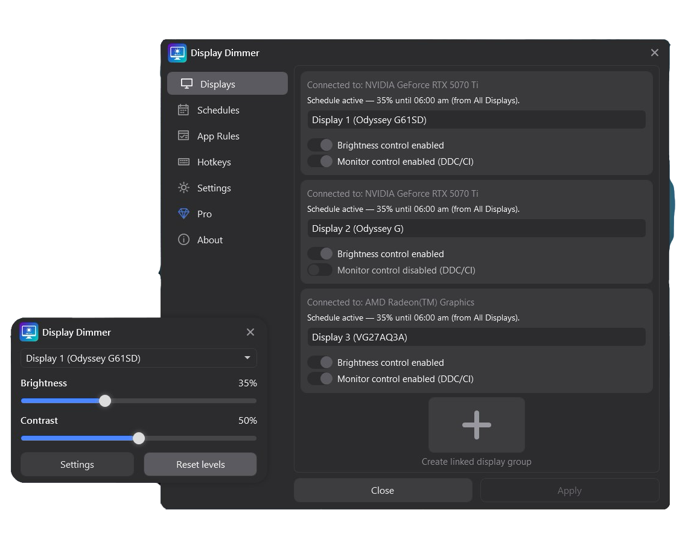
Task: Go to the App Rules section
Action: pos(227,136)
